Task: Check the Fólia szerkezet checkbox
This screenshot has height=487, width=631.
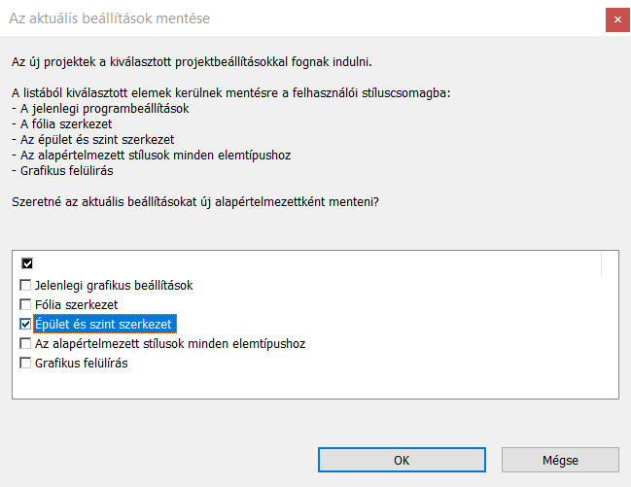Action: click(x=26, y=305)
